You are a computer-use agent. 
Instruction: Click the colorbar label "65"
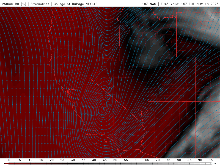[147, 160]
